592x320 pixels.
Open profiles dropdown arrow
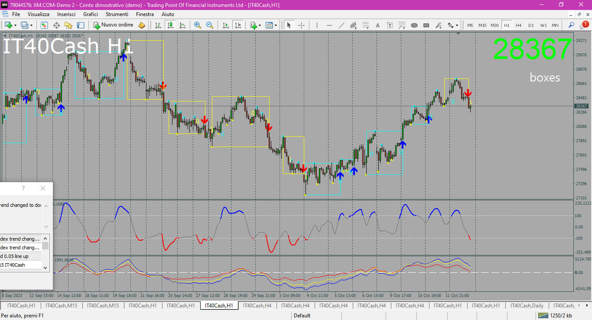31,25
